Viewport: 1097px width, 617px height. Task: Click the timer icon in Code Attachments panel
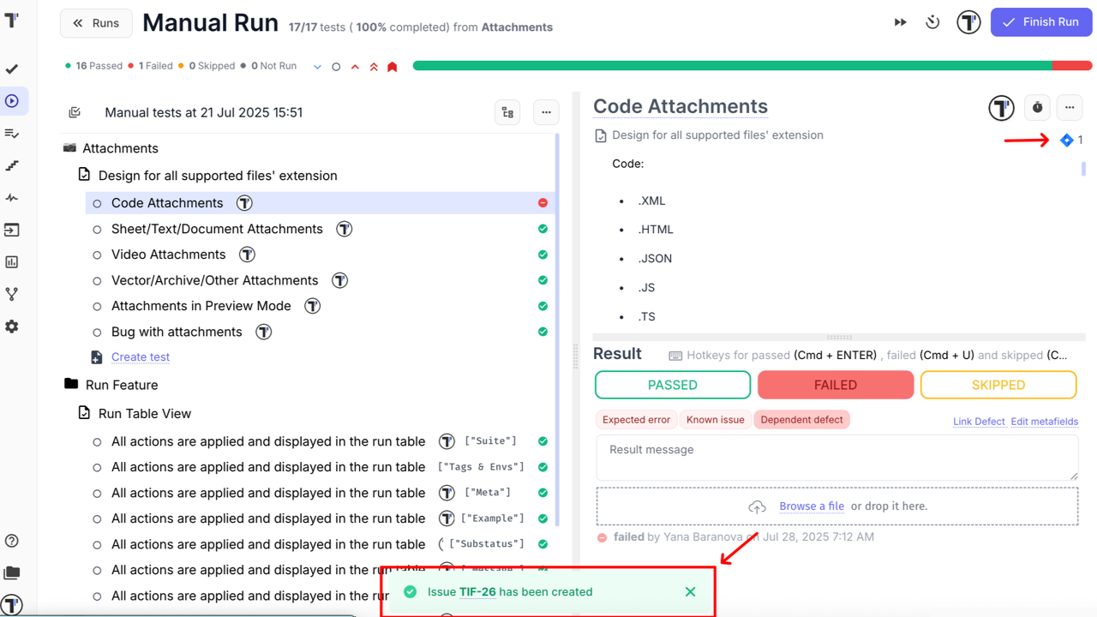[1037, 107]
